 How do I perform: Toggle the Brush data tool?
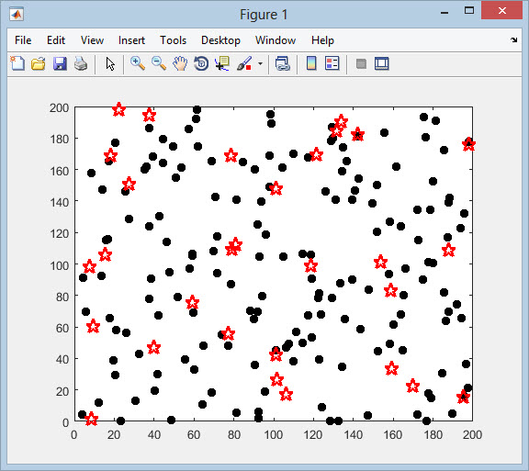244,63
